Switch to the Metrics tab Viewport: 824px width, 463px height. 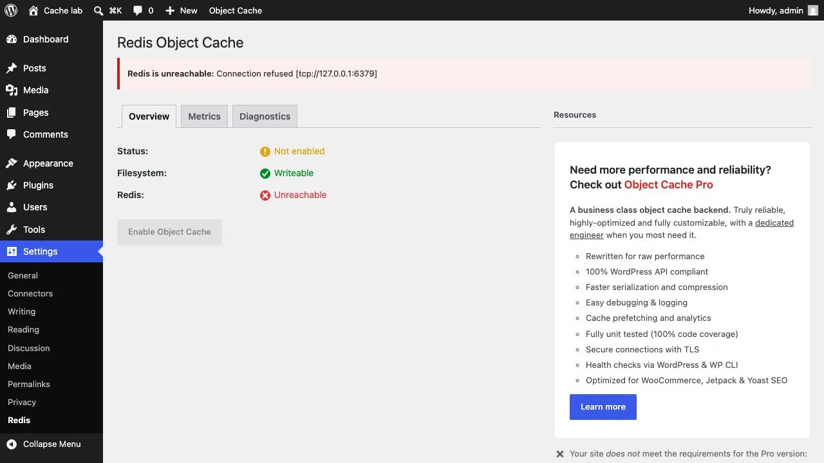[204, 116]
